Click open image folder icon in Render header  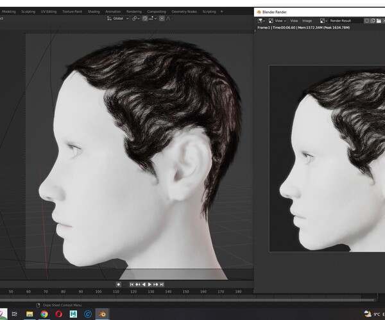(379, 21)
